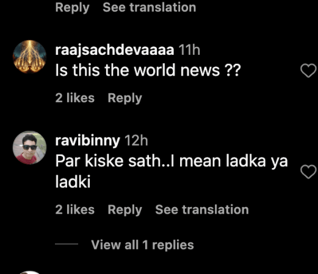Select the 'Par kiske sath' comment text
The image size is (318, 274).
pyautogui.click(x=172, y=171)
